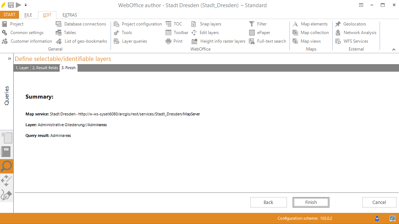Click the Run arrow icon next to Save
The image size is (399, 224).
click(19, 5)
